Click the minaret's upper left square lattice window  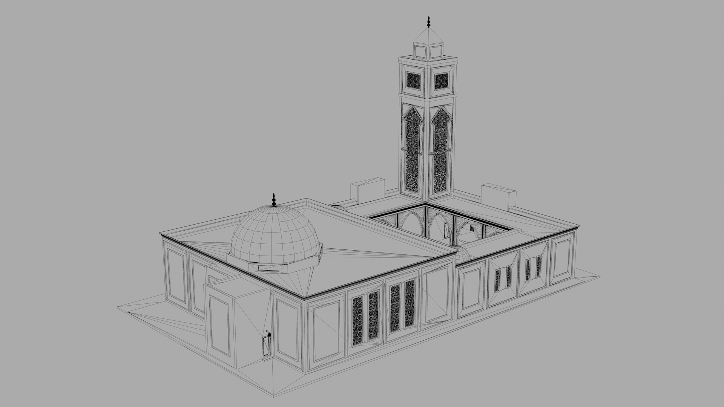413,80
